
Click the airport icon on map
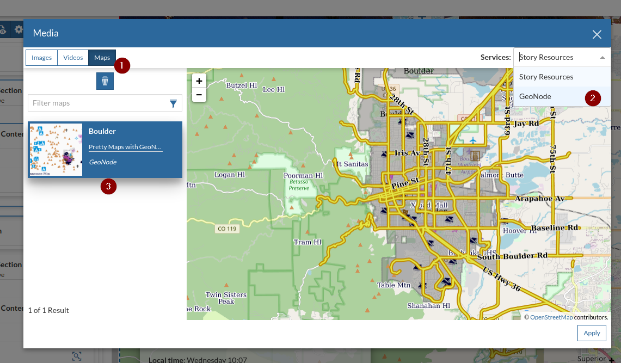pos(473,140)
